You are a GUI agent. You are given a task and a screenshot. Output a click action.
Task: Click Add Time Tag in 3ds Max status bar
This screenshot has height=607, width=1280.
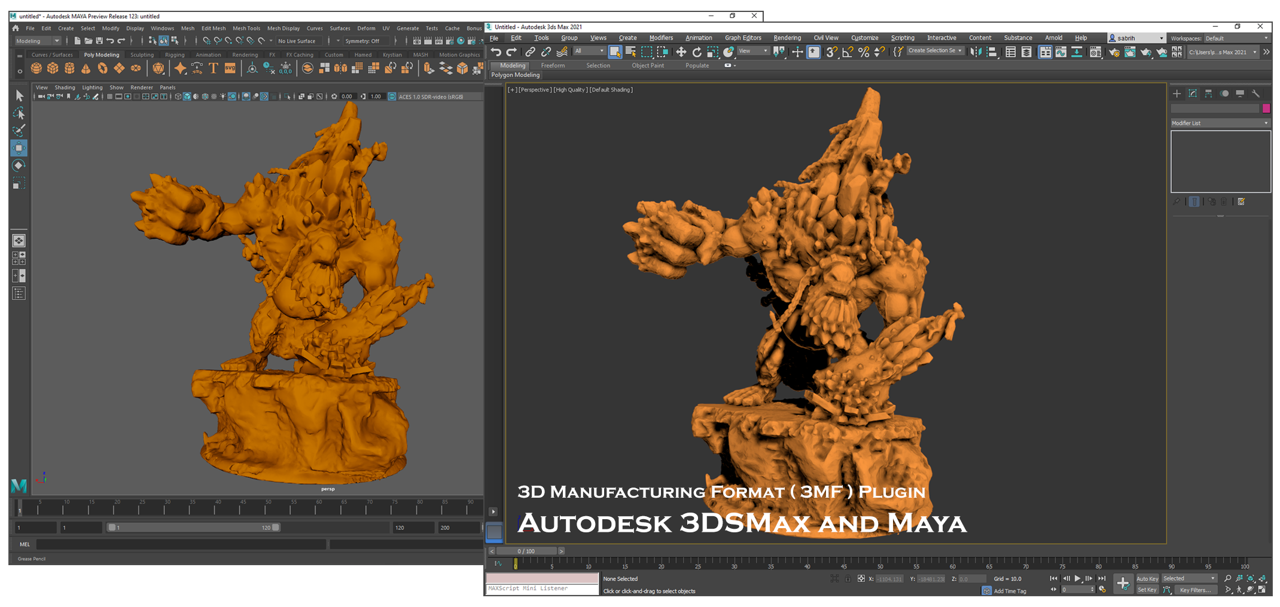pyautogui.click(x=1010, y=591)
